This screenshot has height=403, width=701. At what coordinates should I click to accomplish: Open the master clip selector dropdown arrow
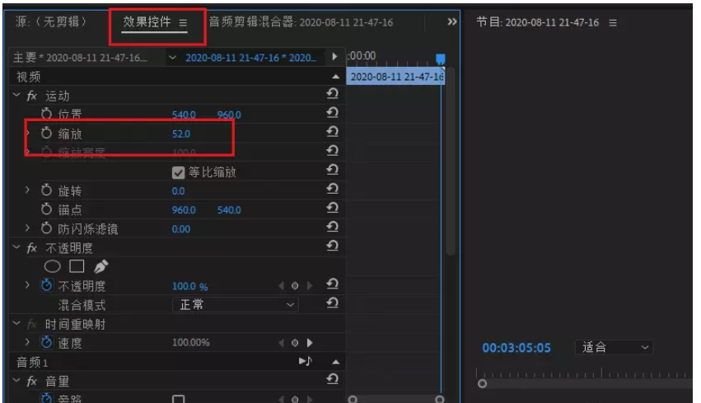[x=172, y=58]
